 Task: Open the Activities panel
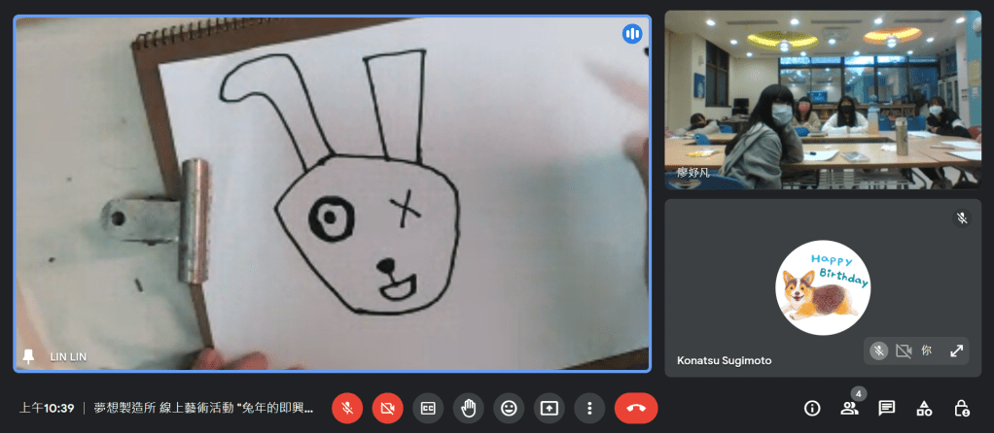pos(924,408)
